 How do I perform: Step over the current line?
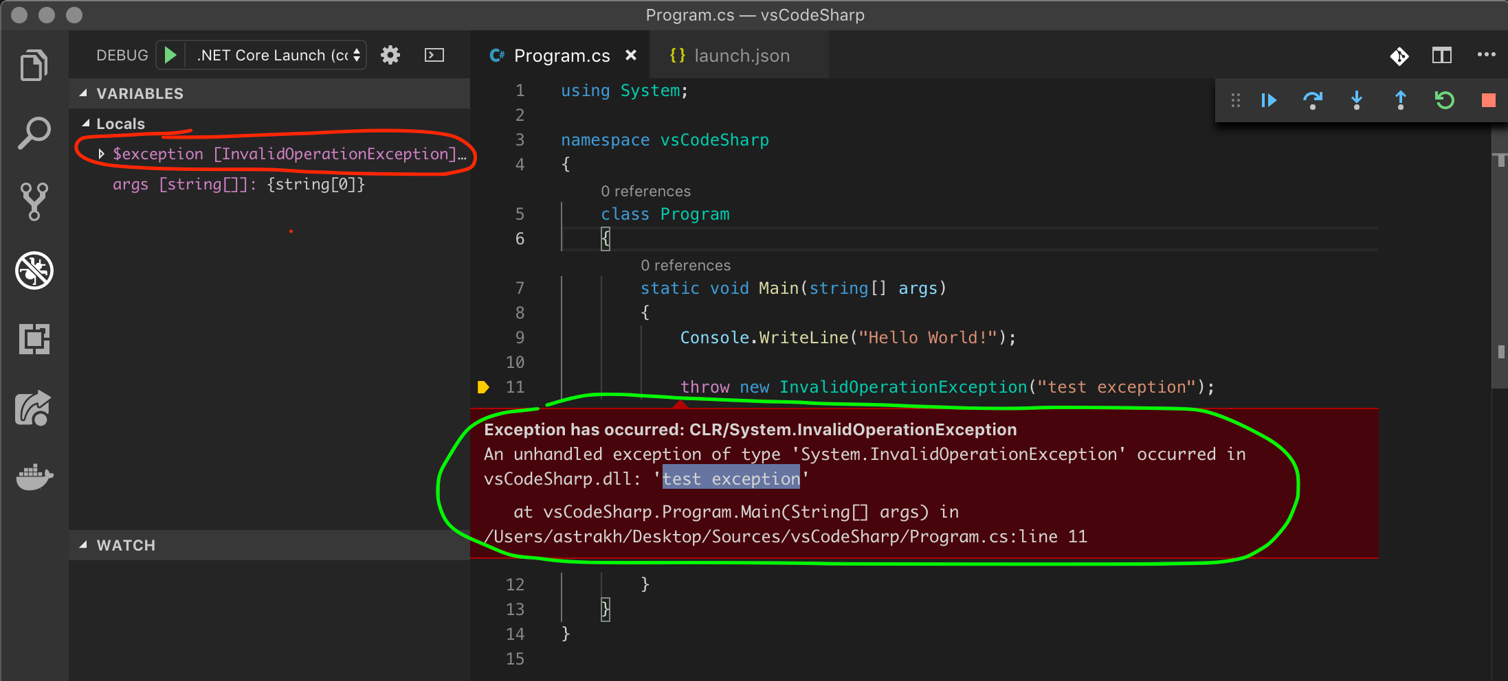tap(1312, 100)
